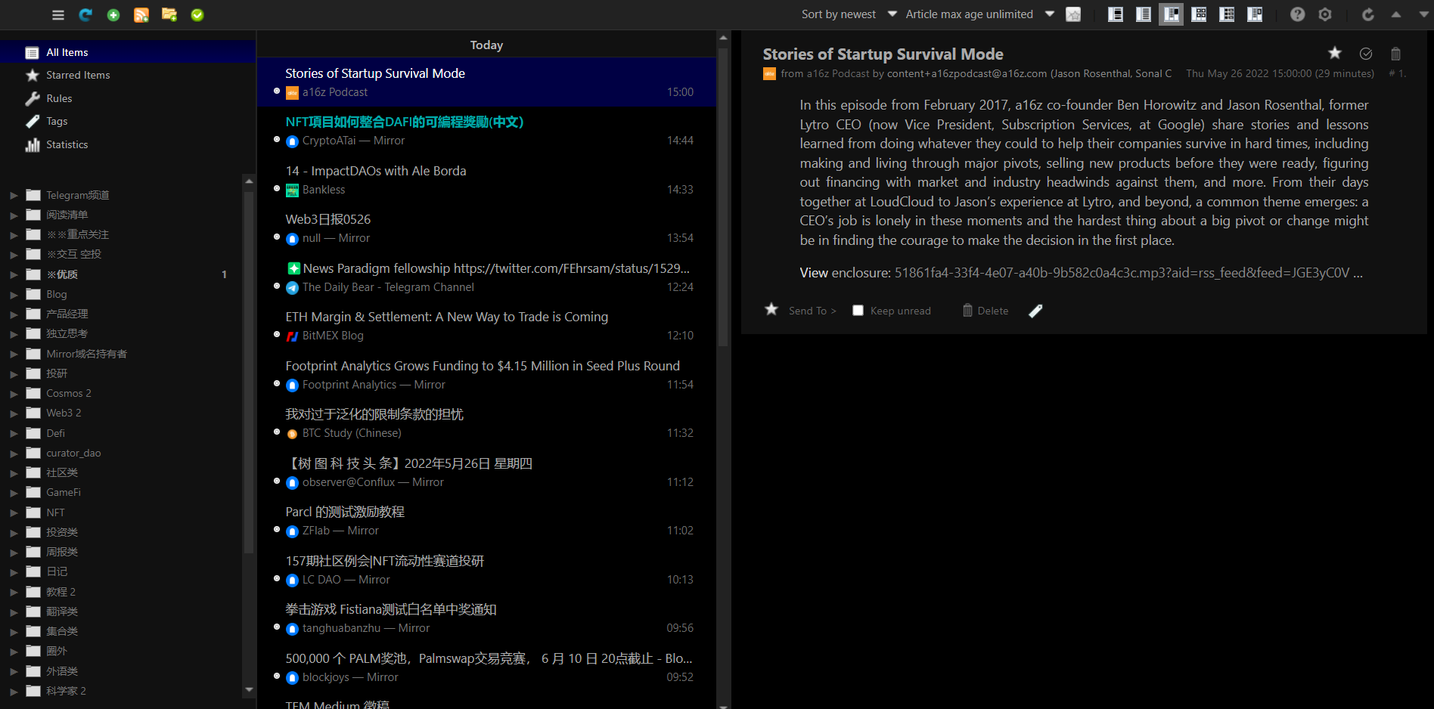Click the Delete button below article
1434x709 pixels.
pos(985,311)
